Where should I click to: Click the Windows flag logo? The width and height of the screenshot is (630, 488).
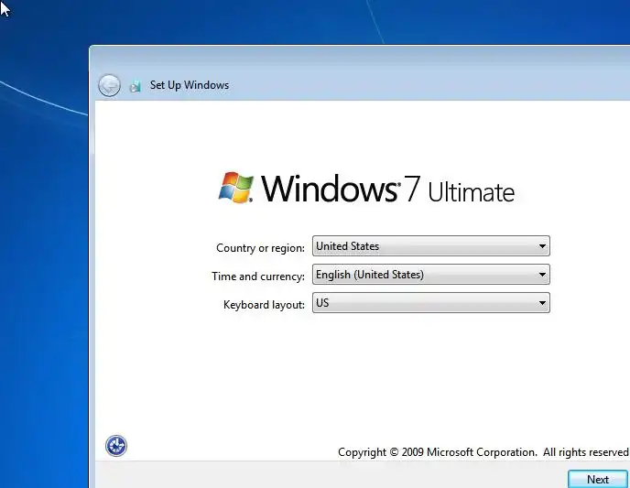pyautogui.click(x=236, y=188)
